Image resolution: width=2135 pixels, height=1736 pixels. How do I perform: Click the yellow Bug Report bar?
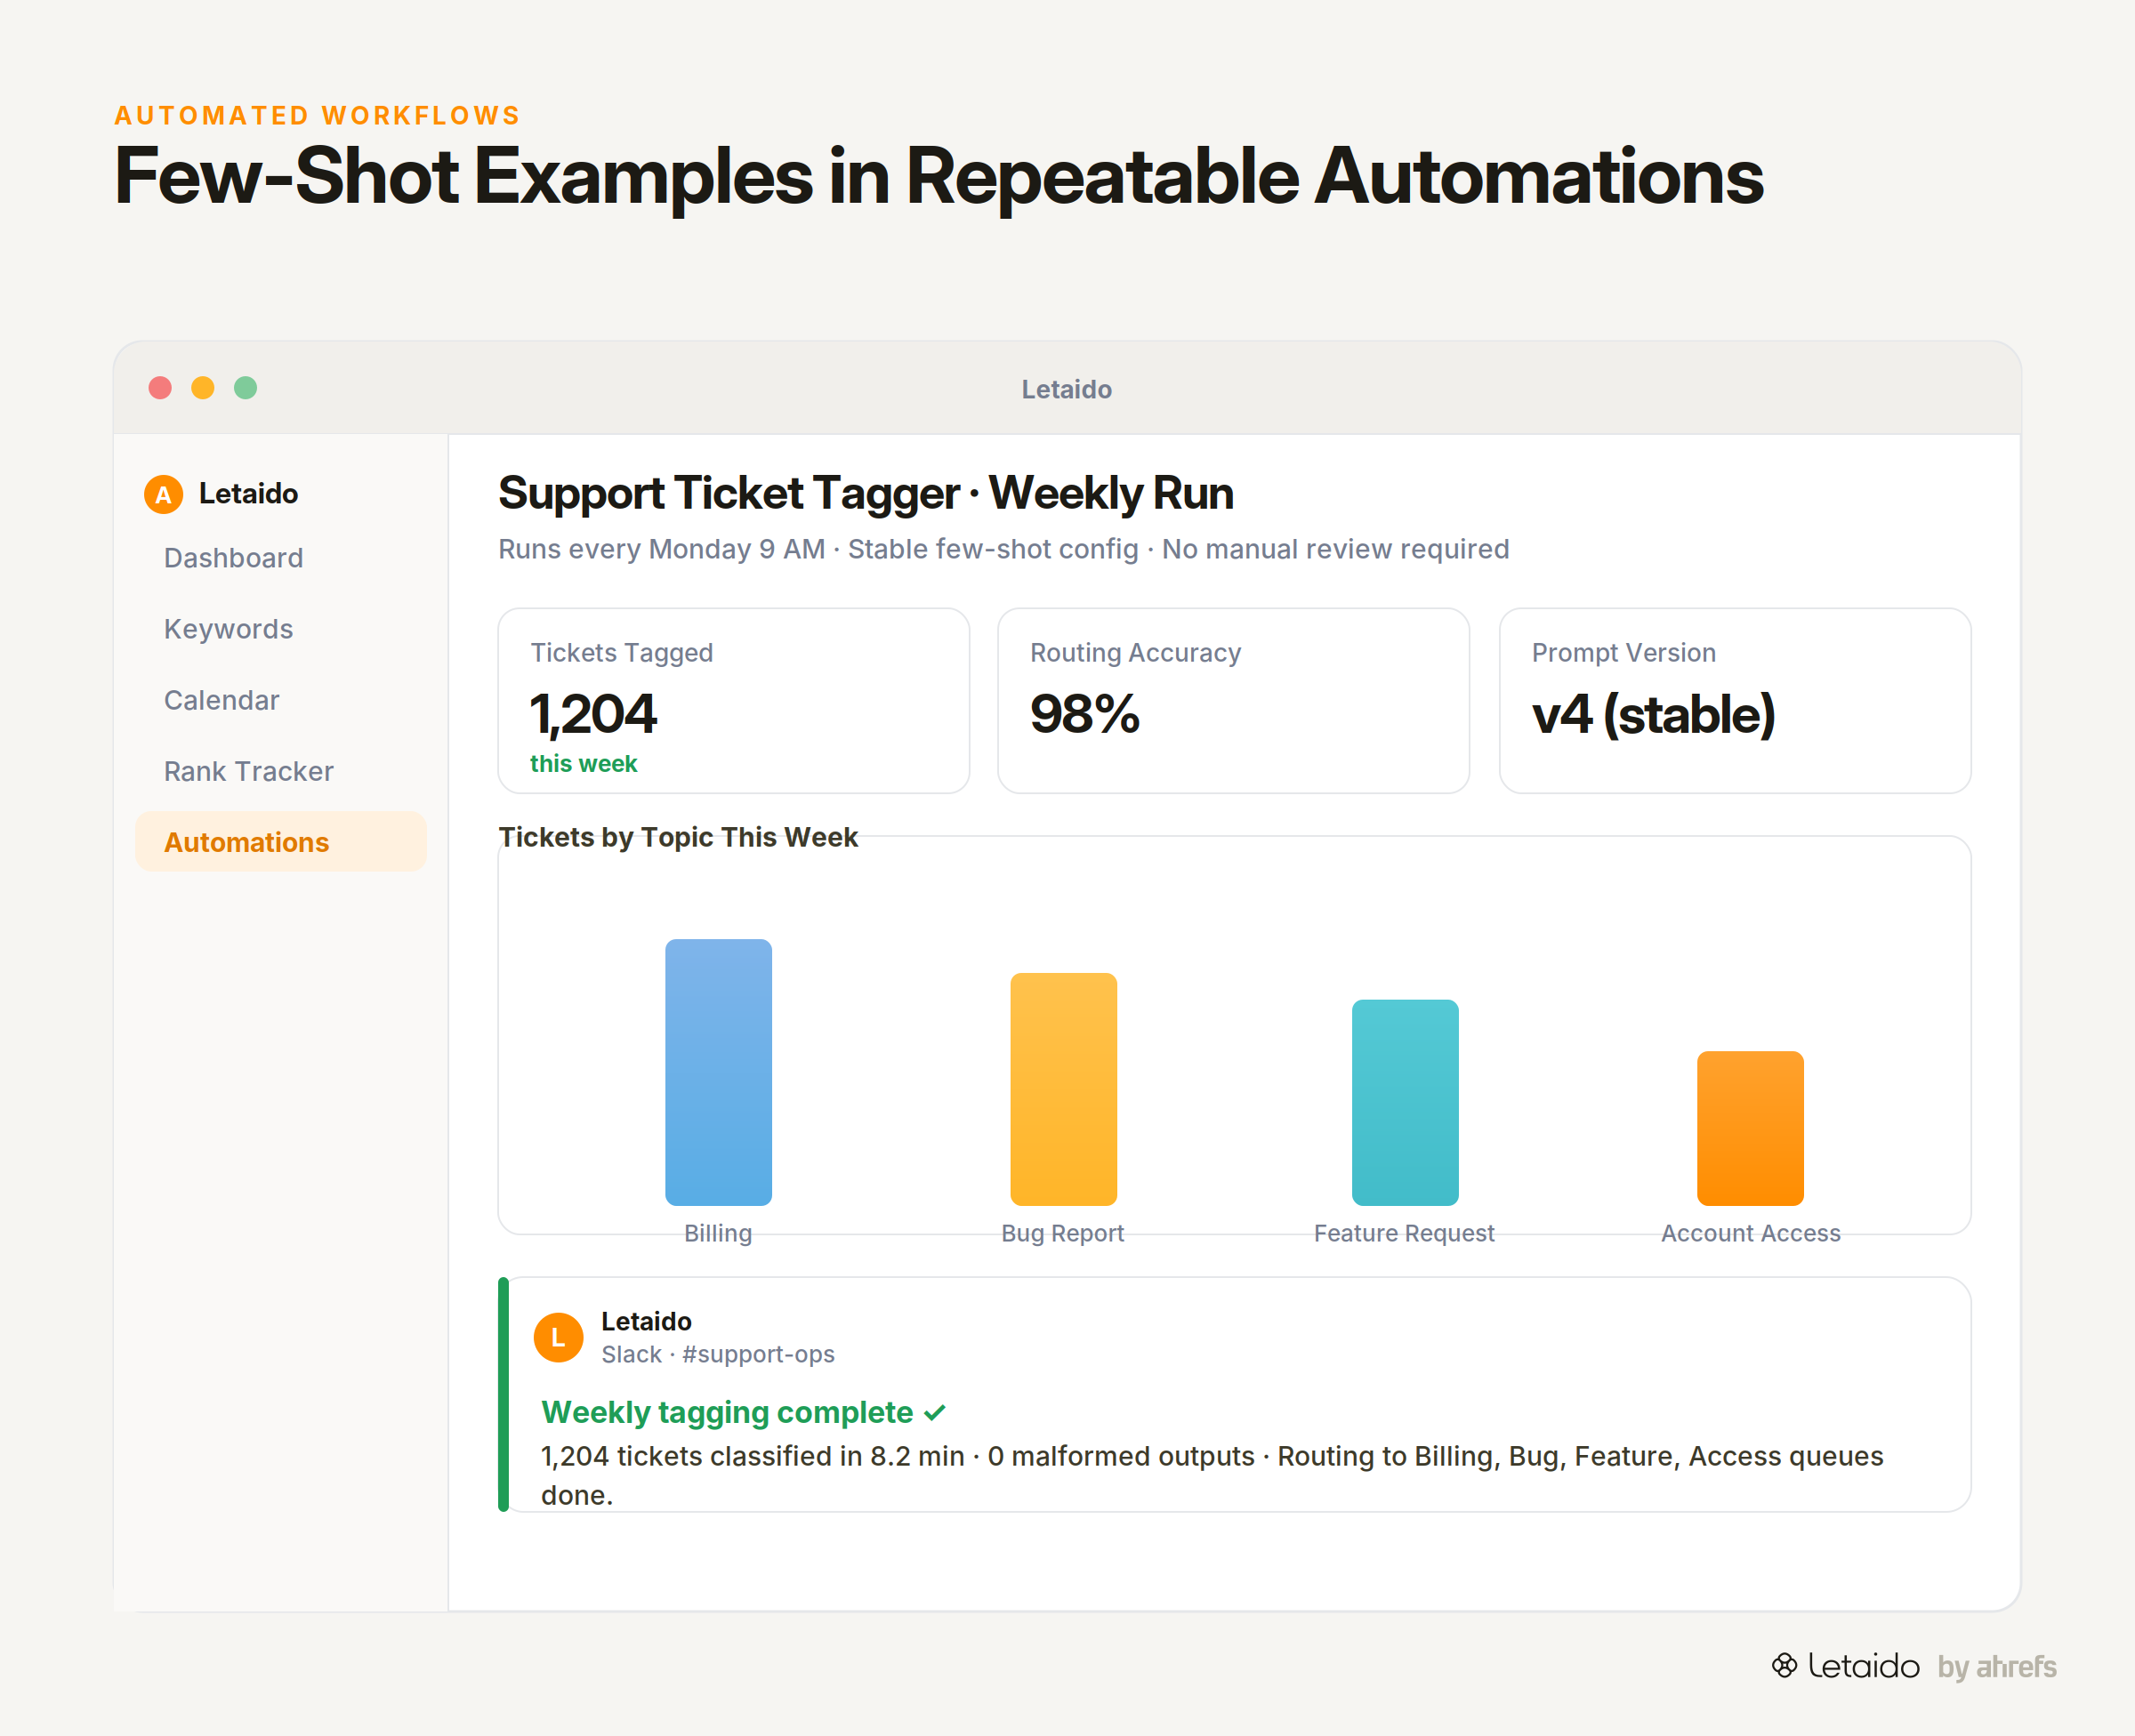coord(1063,1089)
